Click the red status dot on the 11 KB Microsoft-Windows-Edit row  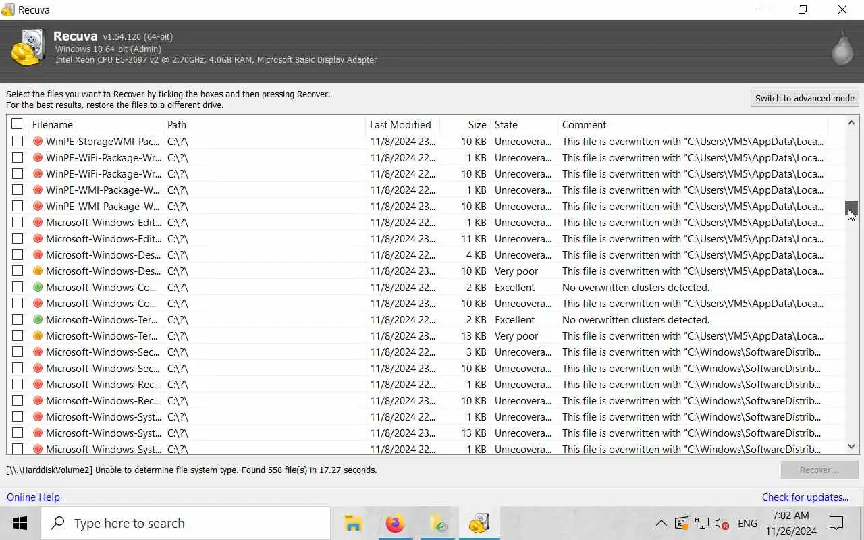[38, 239]
